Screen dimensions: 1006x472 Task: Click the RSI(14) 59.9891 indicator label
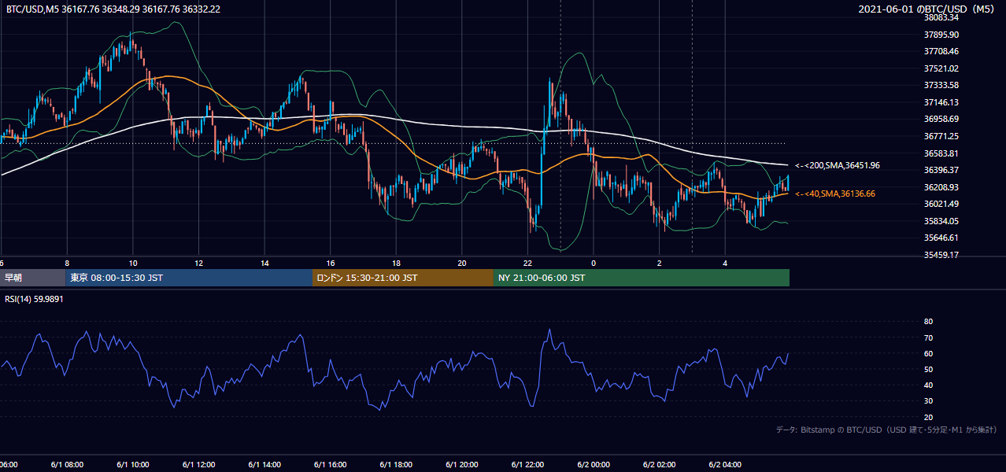(x=34, y=299)
